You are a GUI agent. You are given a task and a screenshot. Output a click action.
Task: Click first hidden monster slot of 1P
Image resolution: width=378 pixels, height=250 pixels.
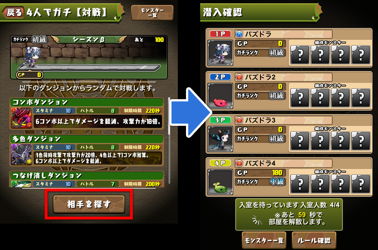pyautogui.click(x=300, y=55)
